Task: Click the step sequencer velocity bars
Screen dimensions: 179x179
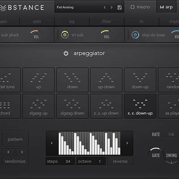Action: coord(89,143)
